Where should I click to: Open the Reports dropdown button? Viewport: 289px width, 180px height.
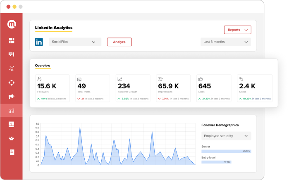pyautogui.click(x=238, y=30)
